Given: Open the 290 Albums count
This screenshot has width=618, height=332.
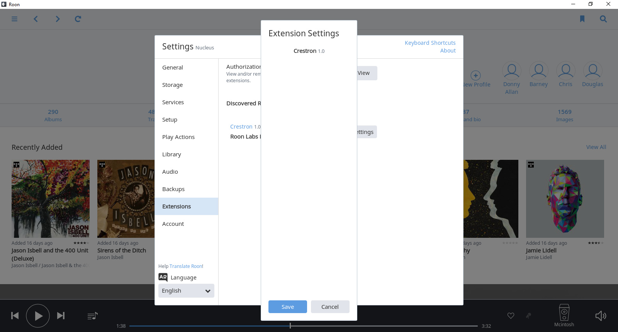Looking at the screenshot, I should 53,115.
